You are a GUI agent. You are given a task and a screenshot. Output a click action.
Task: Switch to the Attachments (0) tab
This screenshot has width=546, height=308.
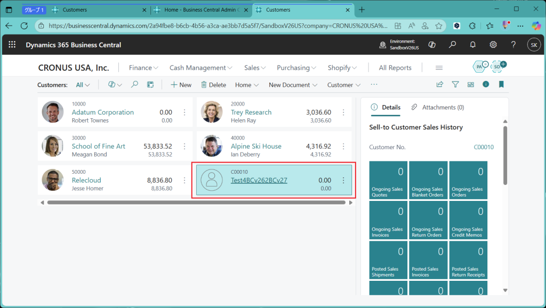coord(438,107)
